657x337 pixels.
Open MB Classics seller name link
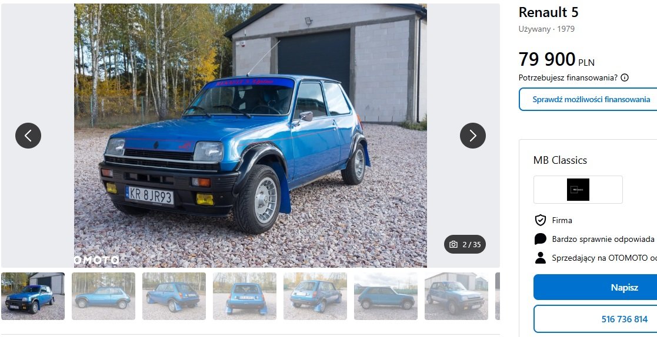(560, 160)
